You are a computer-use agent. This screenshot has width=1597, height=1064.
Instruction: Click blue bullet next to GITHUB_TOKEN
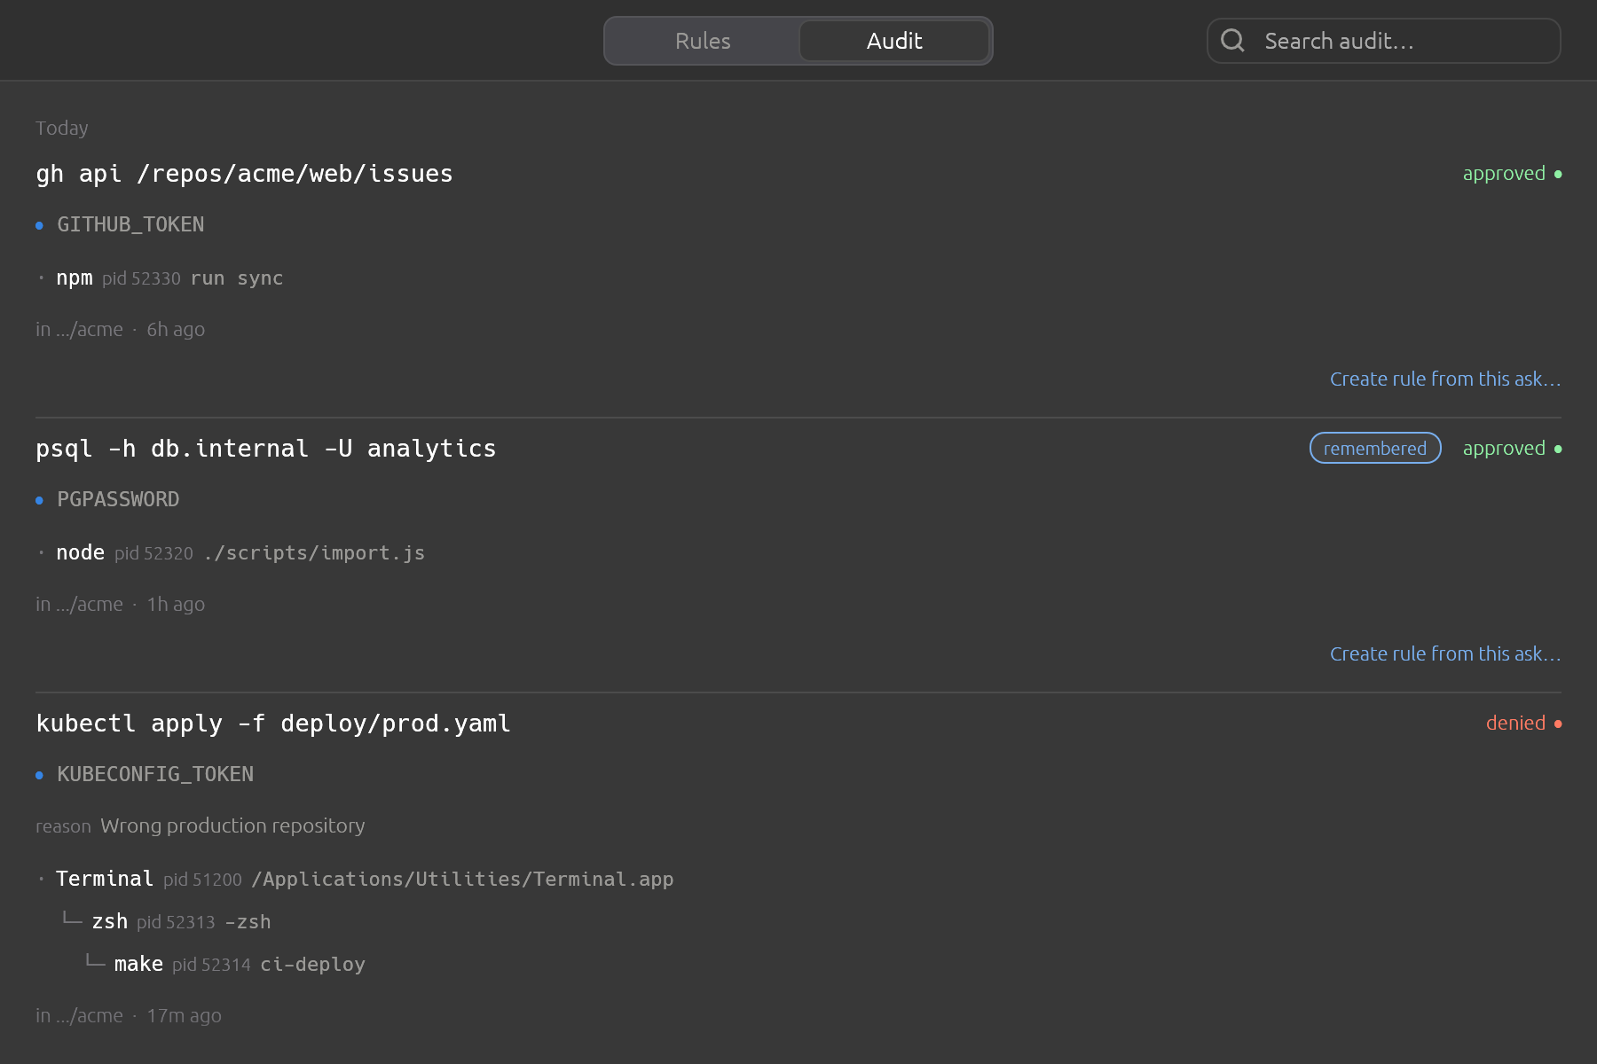tap(39, 225)
